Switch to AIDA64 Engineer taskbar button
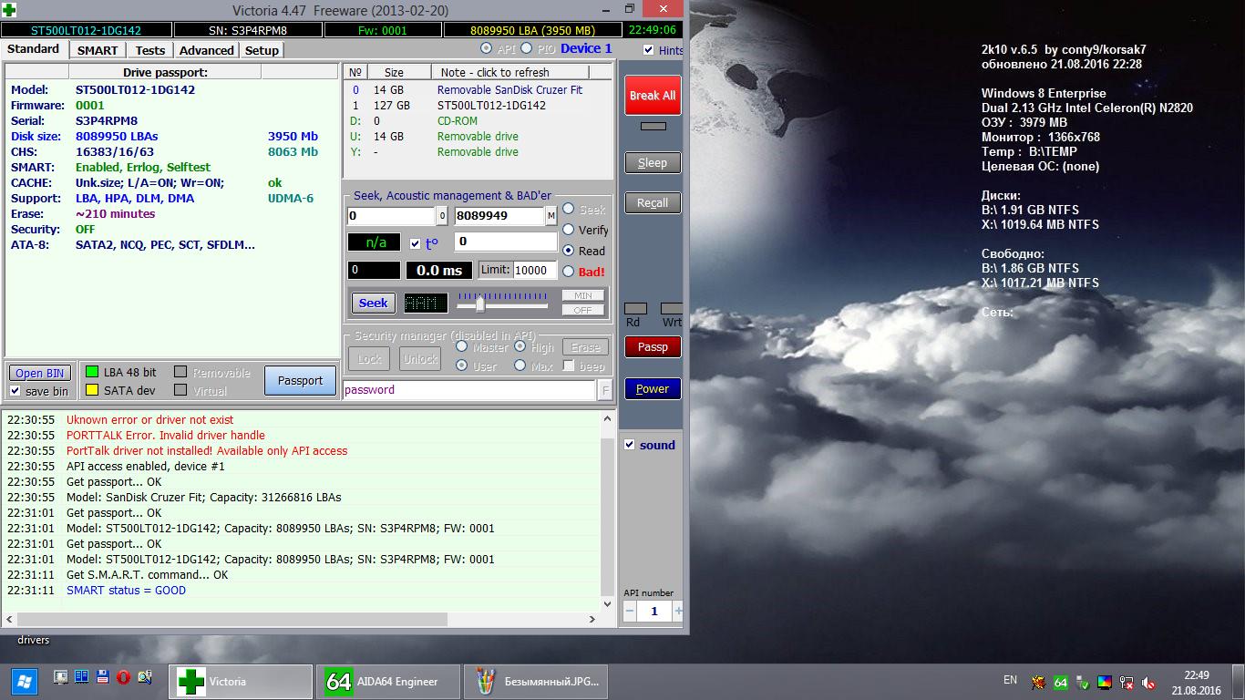 click(388, 682)
